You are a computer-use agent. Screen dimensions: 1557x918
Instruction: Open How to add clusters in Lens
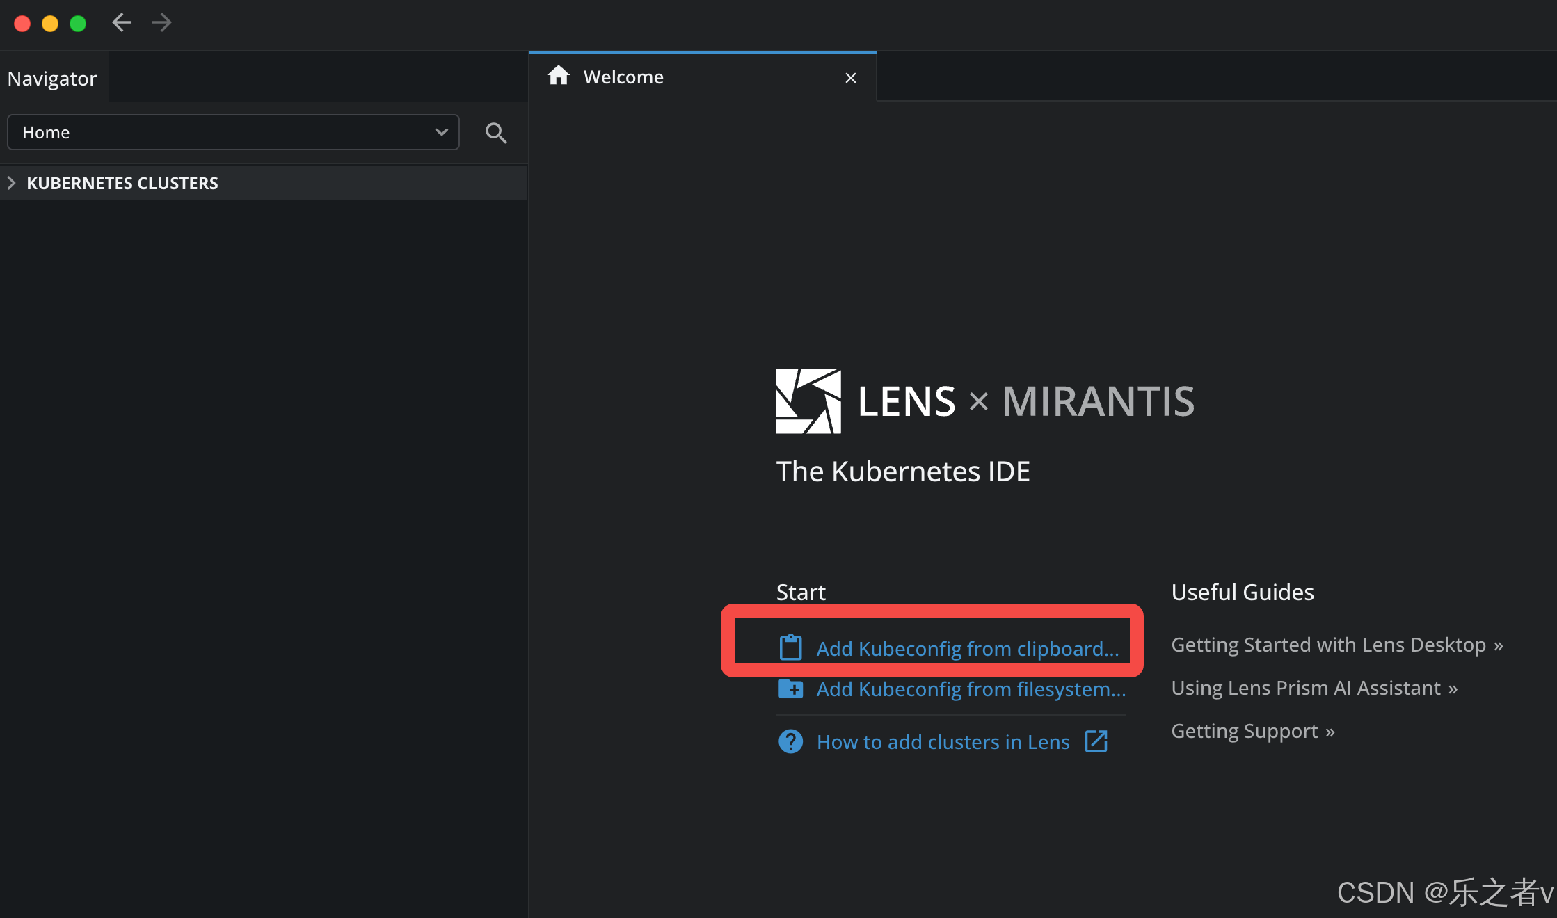(x=943, y=742)
